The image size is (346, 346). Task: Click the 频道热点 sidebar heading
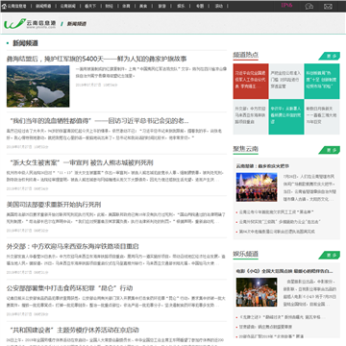click(x=246, y=55)
